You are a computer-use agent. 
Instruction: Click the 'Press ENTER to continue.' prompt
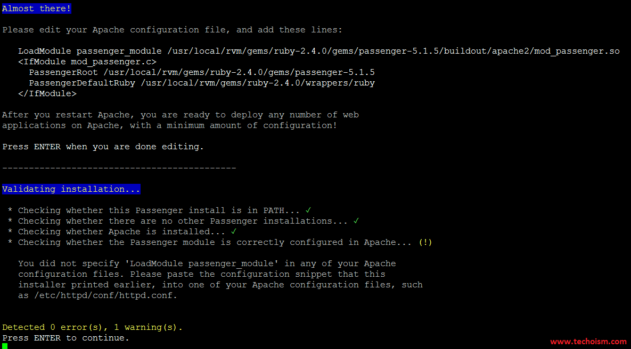pos(65,338)
